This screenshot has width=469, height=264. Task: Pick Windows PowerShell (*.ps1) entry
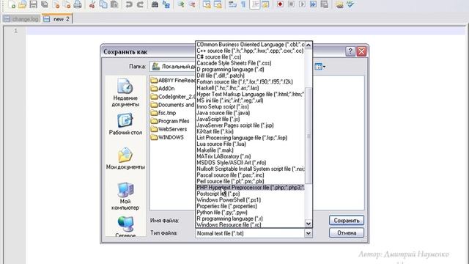pos(250,199)
